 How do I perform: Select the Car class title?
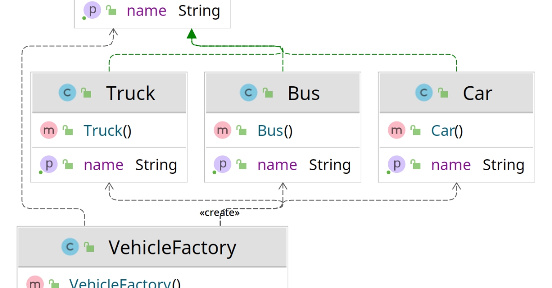click(477, 93)
